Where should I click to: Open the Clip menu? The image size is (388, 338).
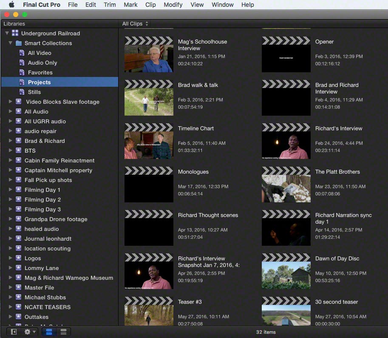click(x=150, y=5)
